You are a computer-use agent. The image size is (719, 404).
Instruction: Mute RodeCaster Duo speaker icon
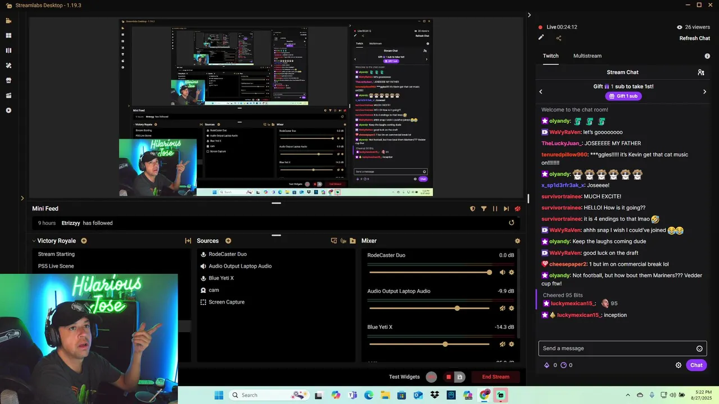(502, 272)
